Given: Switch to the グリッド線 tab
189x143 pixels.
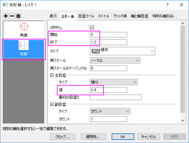Looking at the screenshot, I should pos(120,16).
